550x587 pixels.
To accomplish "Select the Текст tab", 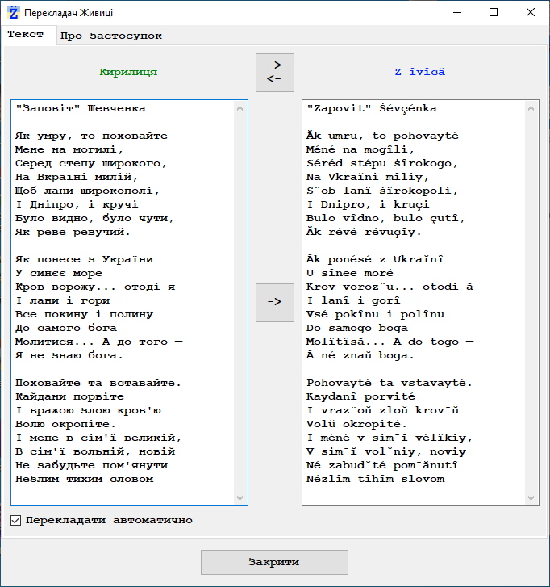I will [26, 35].
